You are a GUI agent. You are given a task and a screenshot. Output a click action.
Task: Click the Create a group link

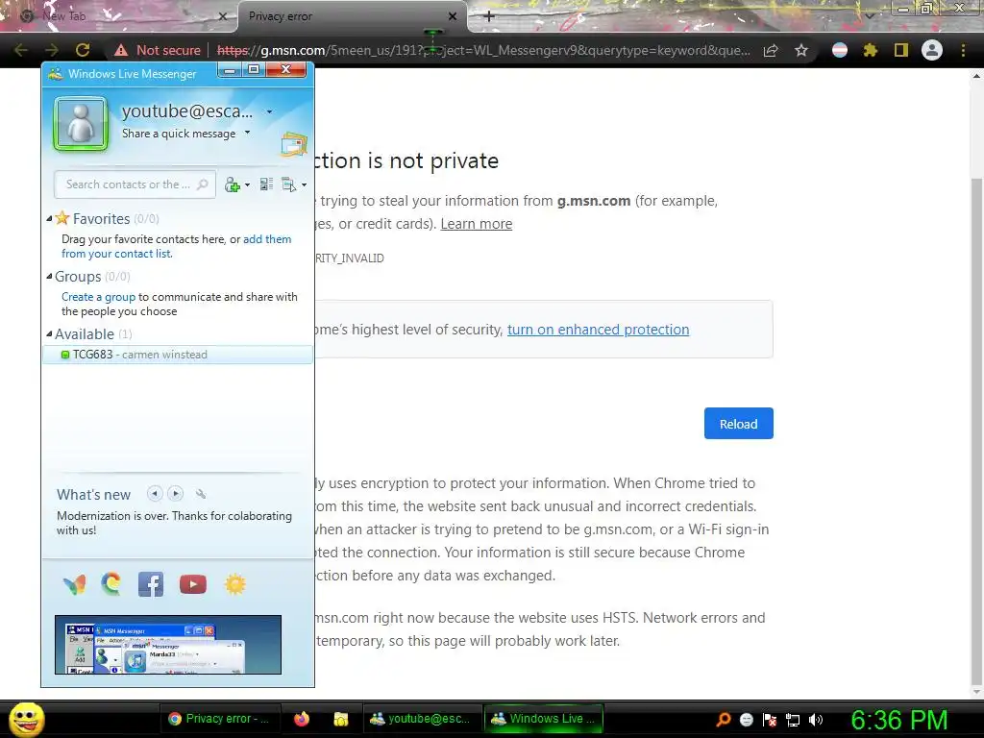99,297
